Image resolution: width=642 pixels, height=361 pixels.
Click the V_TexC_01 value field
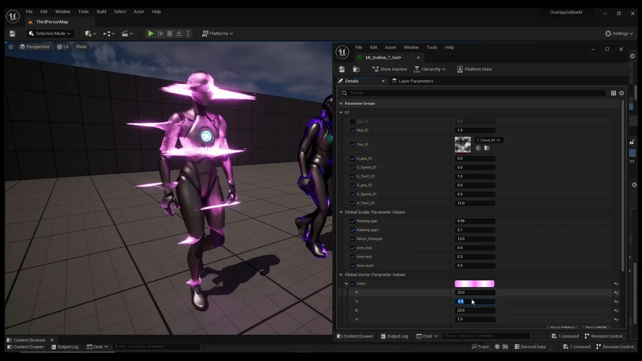474,203
